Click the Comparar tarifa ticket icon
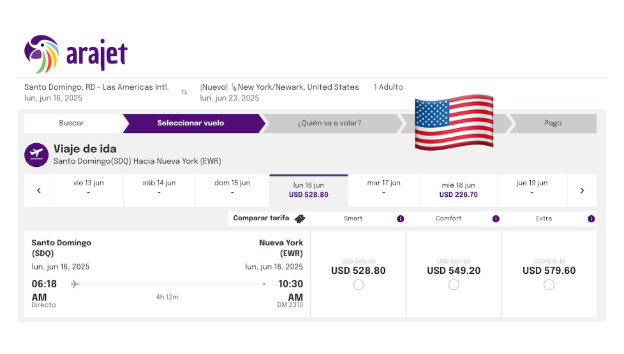The height and width of the screenshot is (354, 624). click(x=300, y=218)
